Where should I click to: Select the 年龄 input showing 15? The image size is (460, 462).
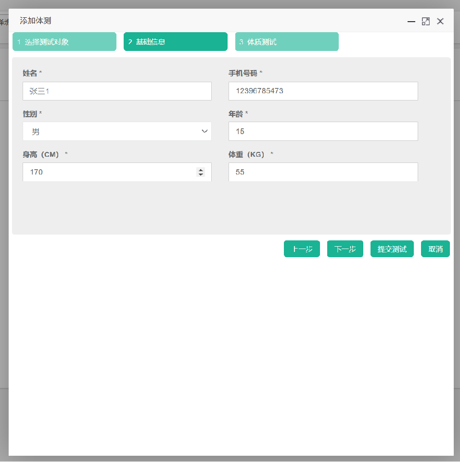coord(323,131)
